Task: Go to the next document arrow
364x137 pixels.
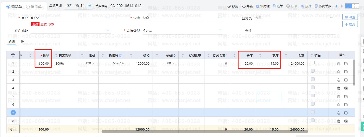Action: [342, 6]
